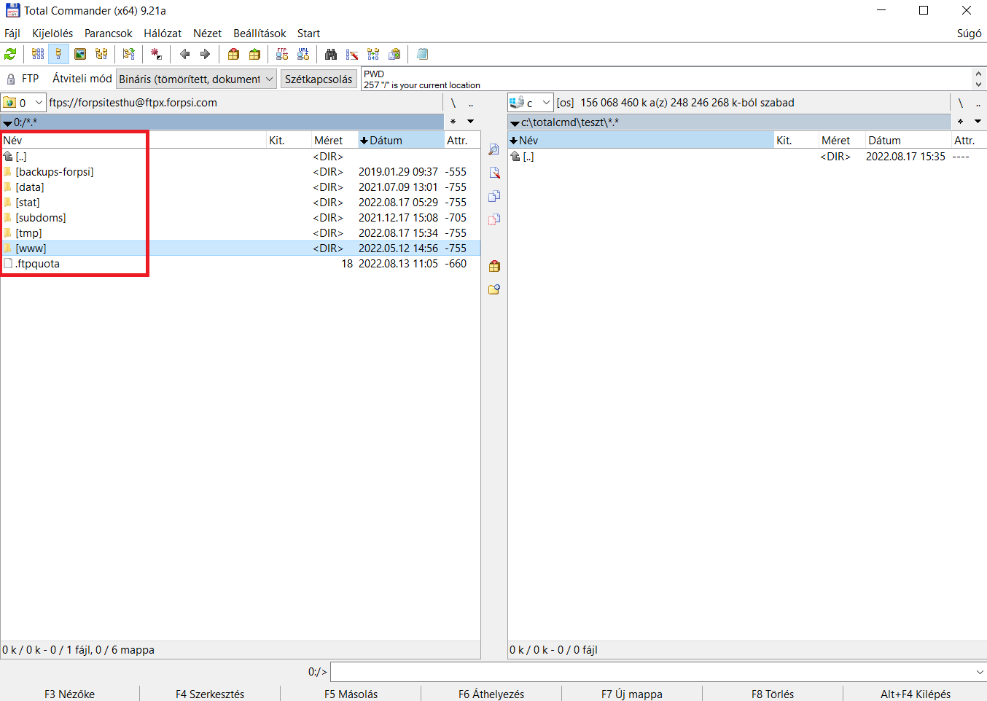Open the notepad icon in the toolbar
The width and height of the screenshot is (987, 701).
(x=422, y=54)
